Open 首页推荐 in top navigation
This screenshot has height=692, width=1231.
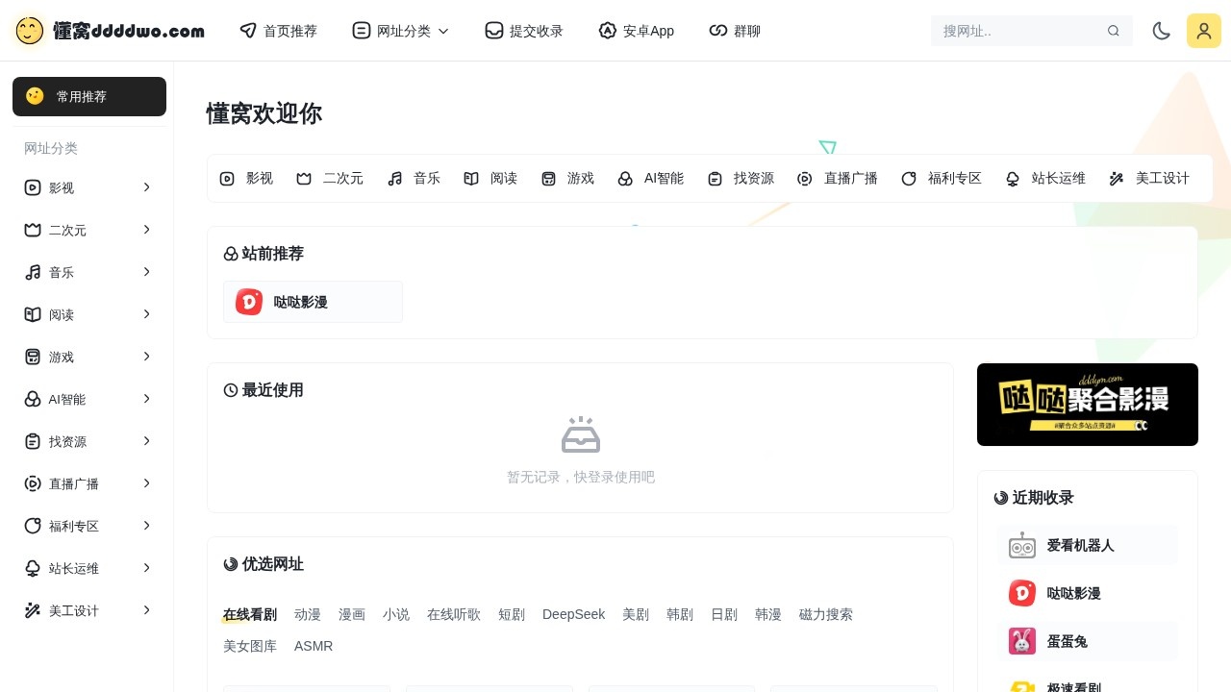tap(279, 31)
